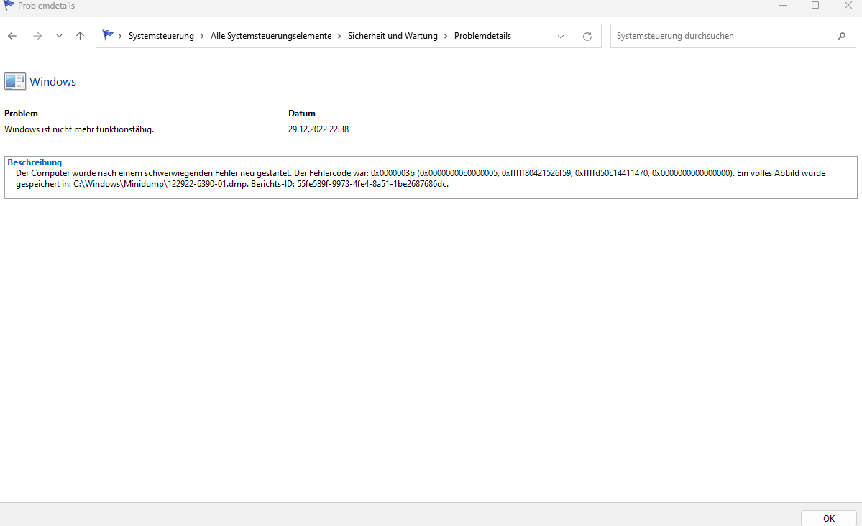Click the search magnifier icon
The width and height of the screenshot is (862, 526).
click(841, 36)
